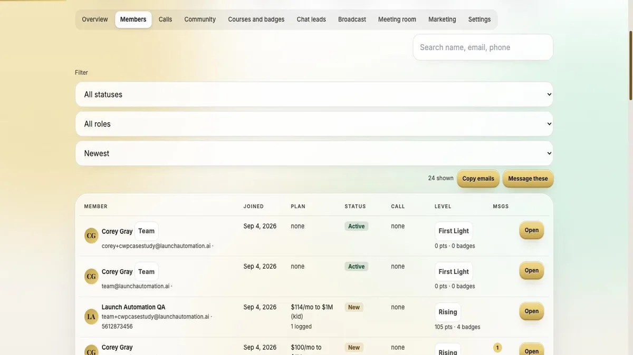The image size is (633, 355).
Task: Click the JOINED column header
Action: click(254, 206)
